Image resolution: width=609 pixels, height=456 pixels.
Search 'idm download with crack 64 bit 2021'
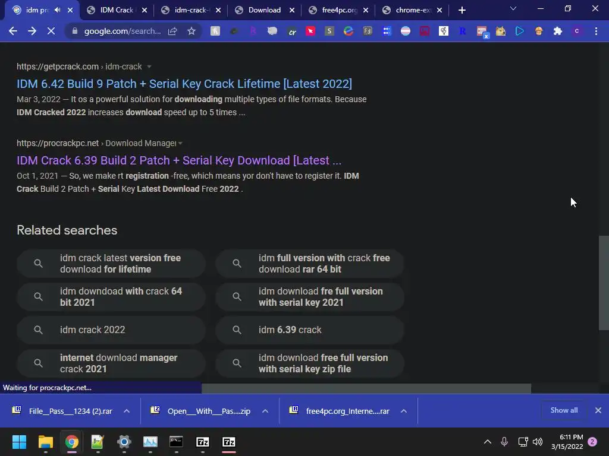111,297
